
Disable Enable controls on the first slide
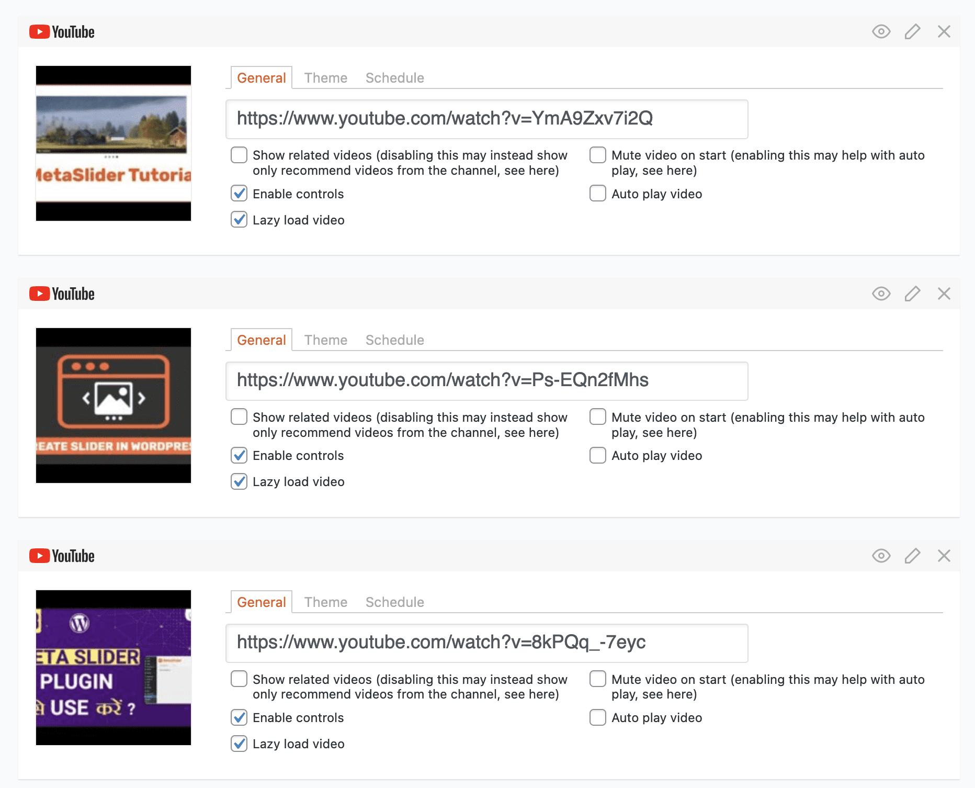[x=239, y=194]
